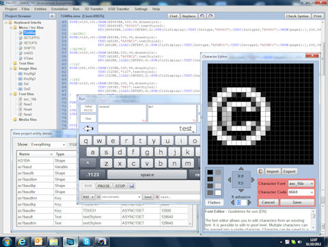Collapse the Image files folder
328x247 pixels.
click(11, 68)
